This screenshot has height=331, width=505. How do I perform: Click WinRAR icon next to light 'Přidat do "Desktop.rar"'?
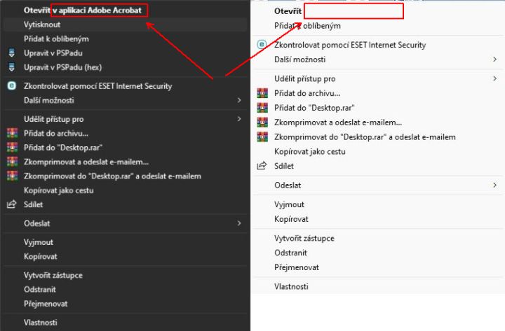click(262, 108)
